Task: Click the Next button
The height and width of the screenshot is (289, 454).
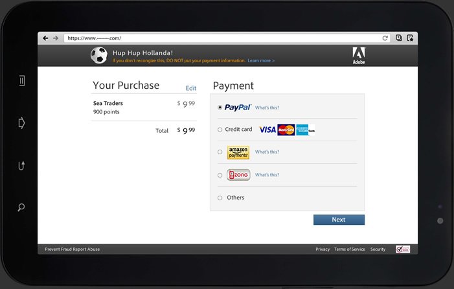Action: [x=339, y=220]
